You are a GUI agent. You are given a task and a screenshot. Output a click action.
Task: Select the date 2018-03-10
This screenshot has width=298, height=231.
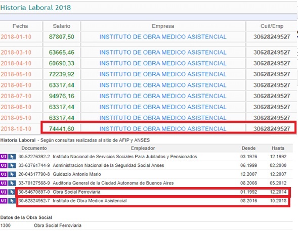(x=16, y=53)
